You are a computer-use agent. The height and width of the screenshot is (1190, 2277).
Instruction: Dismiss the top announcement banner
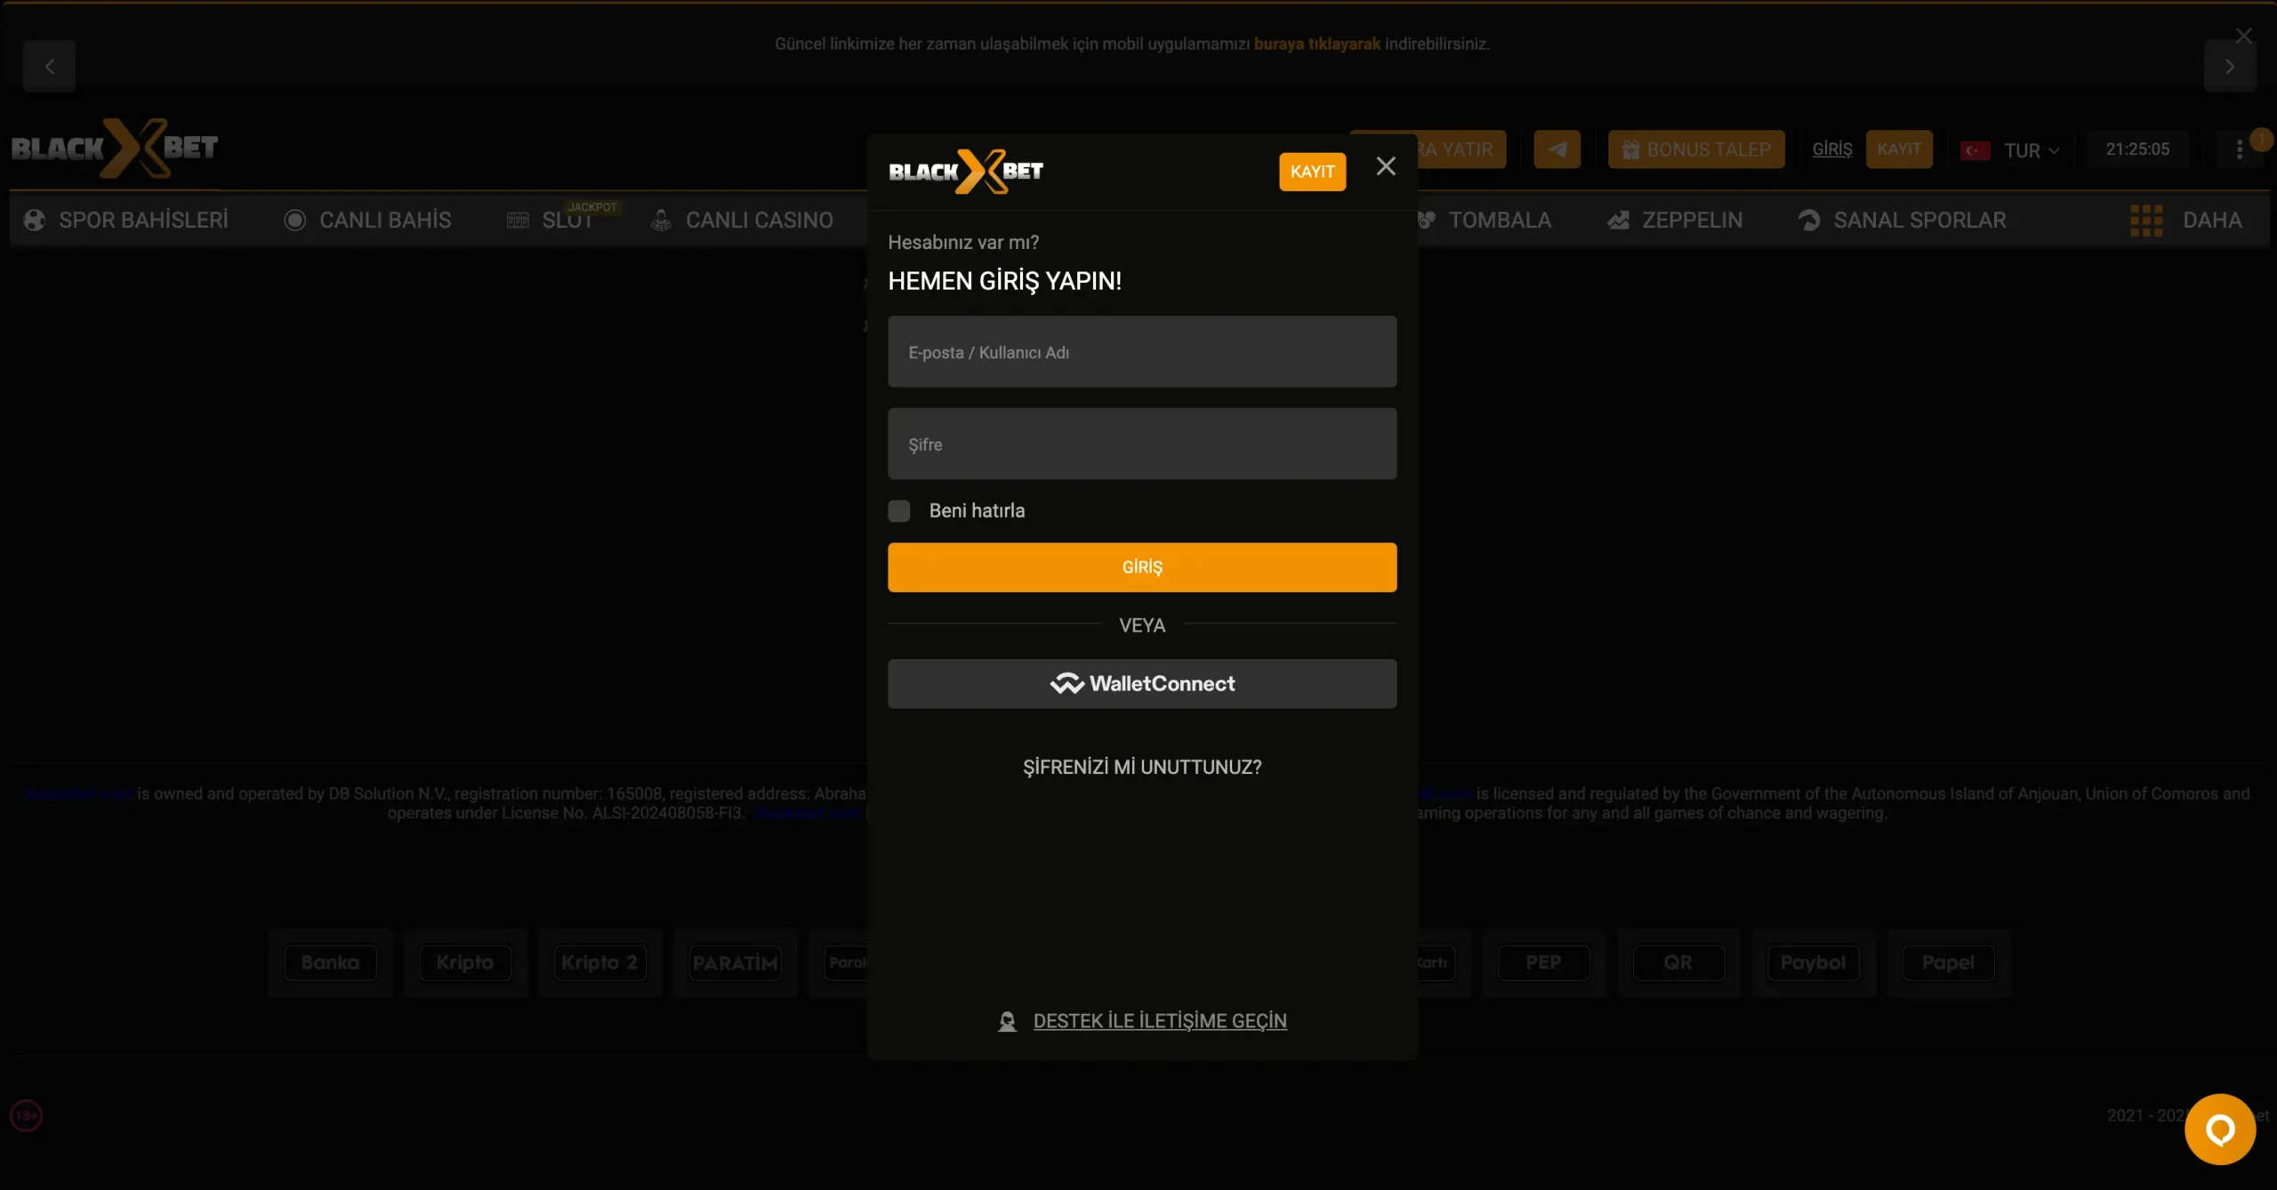pos(2244,36)
